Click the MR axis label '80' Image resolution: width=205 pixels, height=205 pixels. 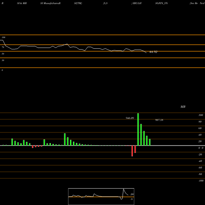pyautogui.click(x=200, y=122)
